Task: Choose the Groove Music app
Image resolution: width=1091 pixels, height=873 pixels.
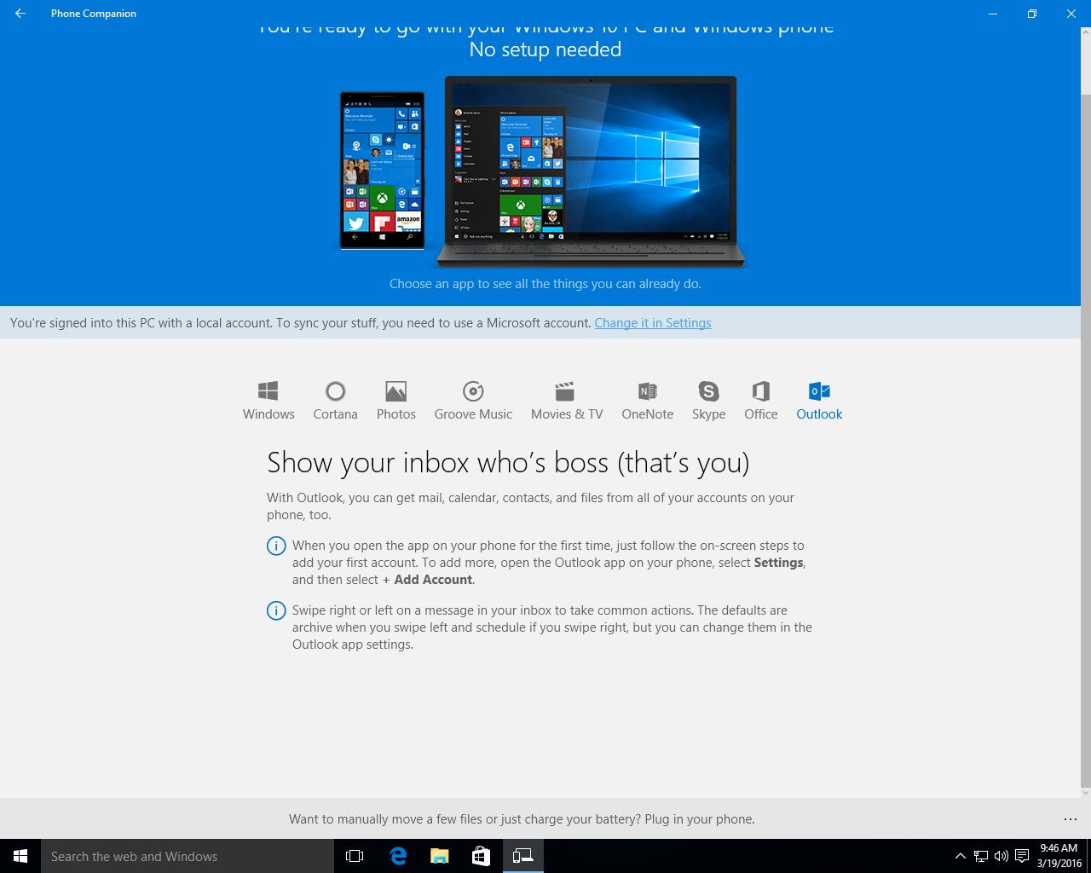Action: [473, 401]
